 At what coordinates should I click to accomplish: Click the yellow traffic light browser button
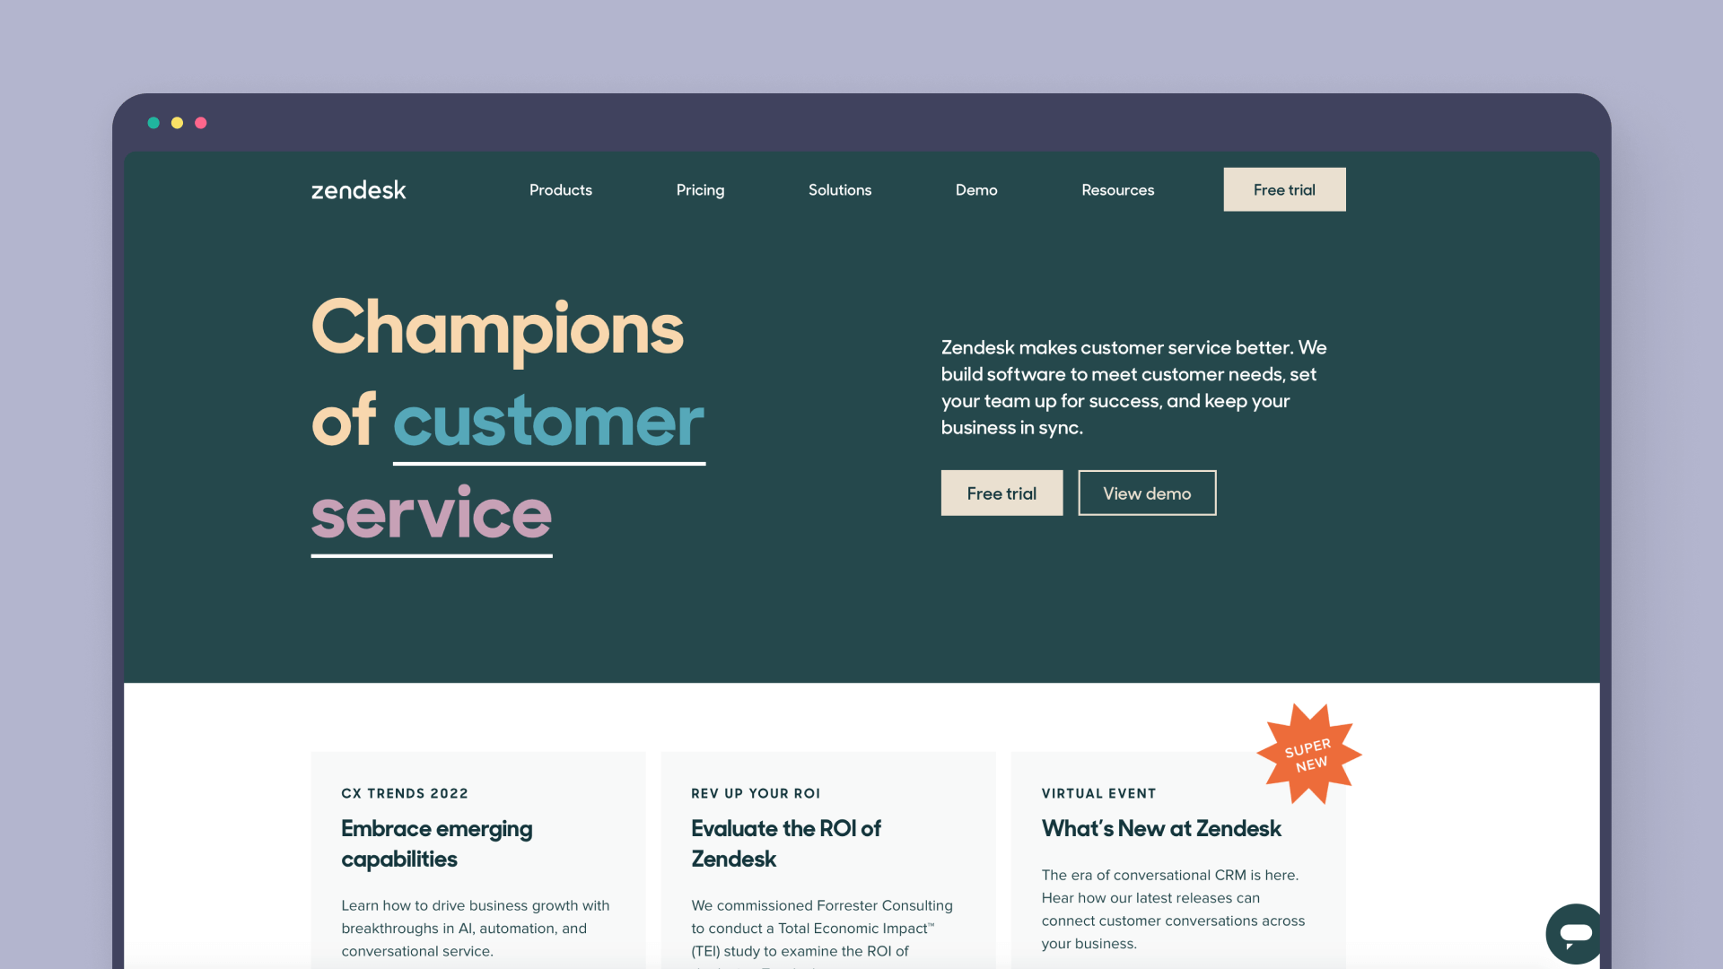tap(178, 123)
